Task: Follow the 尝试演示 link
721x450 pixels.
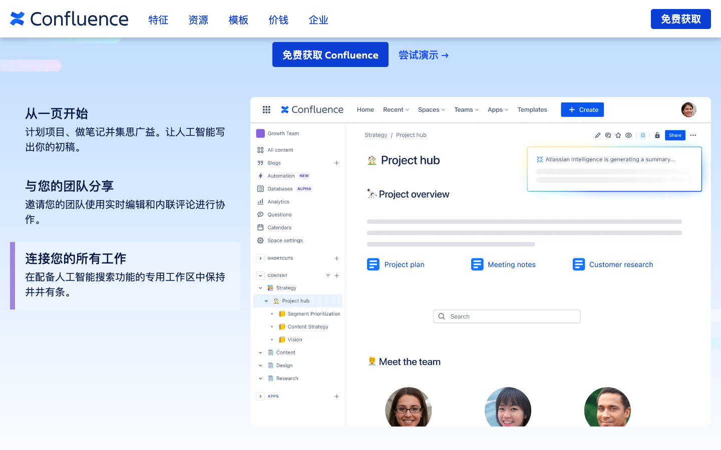Action: (x=423, y=55)
